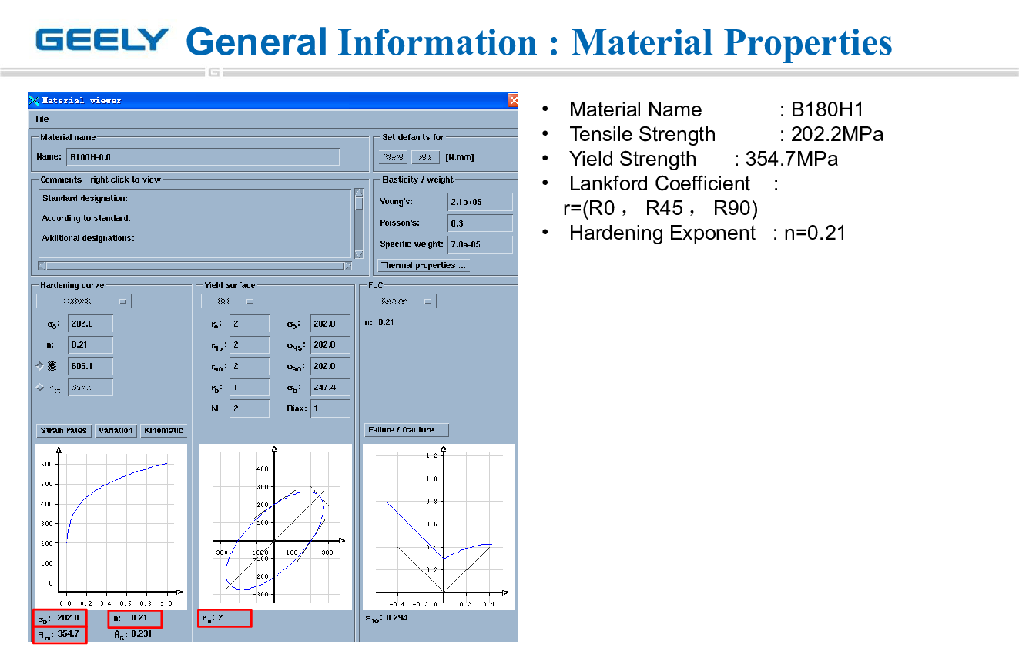The image size is (1019, 655).
Task: Open the File menu in Material viewer
Action: 42,119
